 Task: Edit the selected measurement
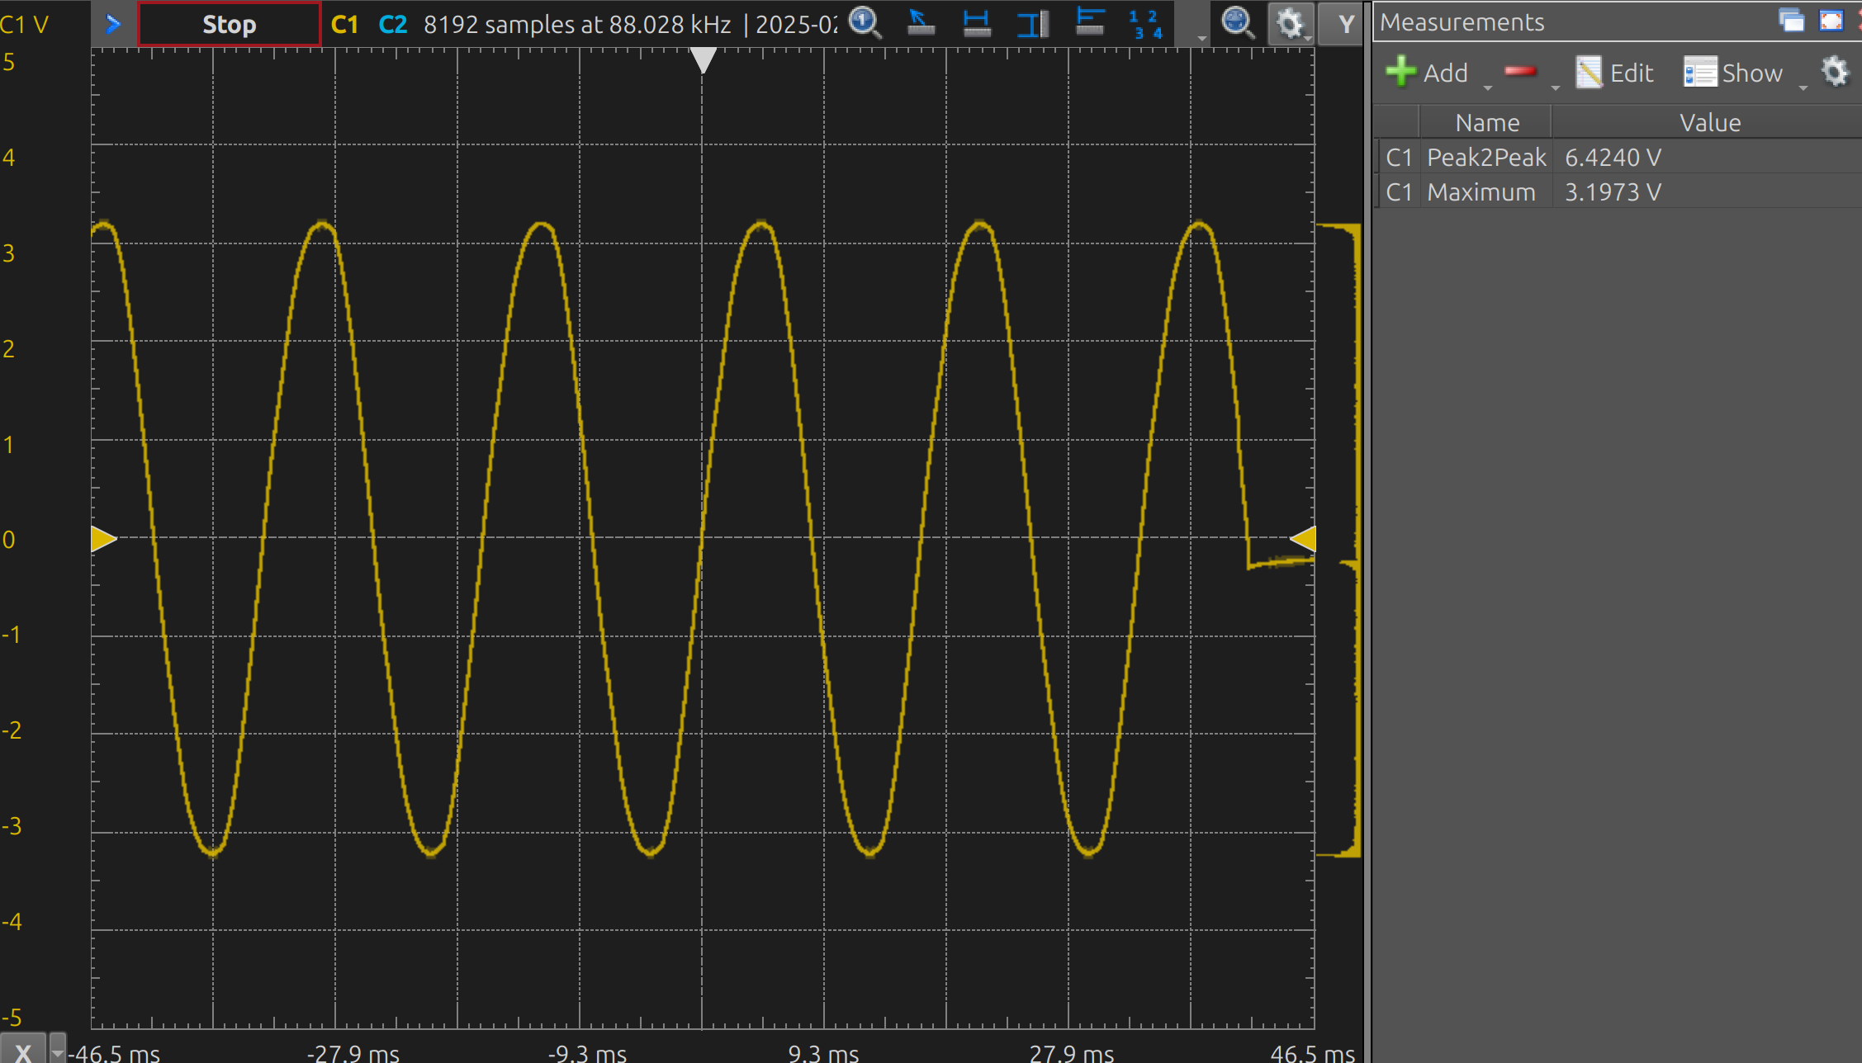tap(1615, 73)
